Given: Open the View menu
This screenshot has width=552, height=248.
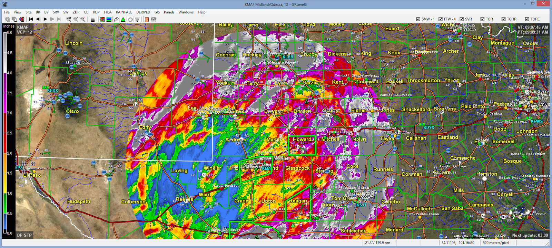Looking at the screenshot, I should pyautogui.click(x=18, y=12).
